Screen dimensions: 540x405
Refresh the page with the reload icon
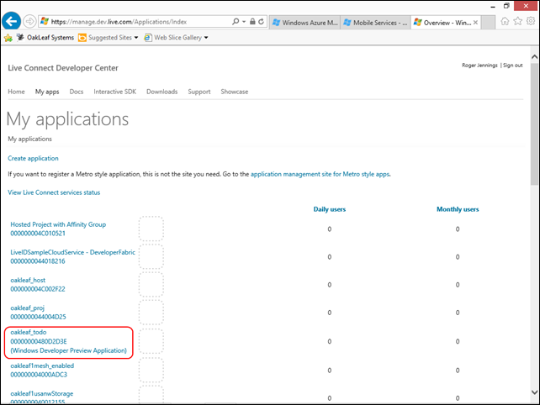pos(262,21)
